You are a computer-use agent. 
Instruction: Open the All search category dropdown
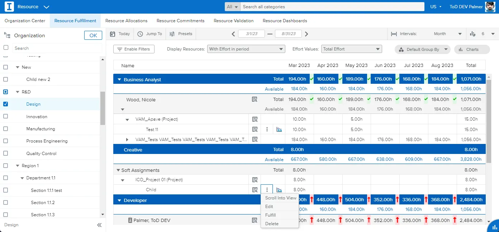click(x=232, y=7)
